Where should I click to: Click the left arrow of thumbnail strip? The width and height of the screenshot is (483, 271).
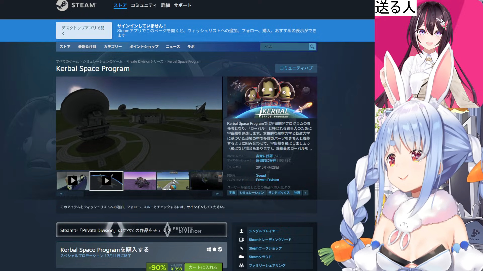(x=61, y=193)
